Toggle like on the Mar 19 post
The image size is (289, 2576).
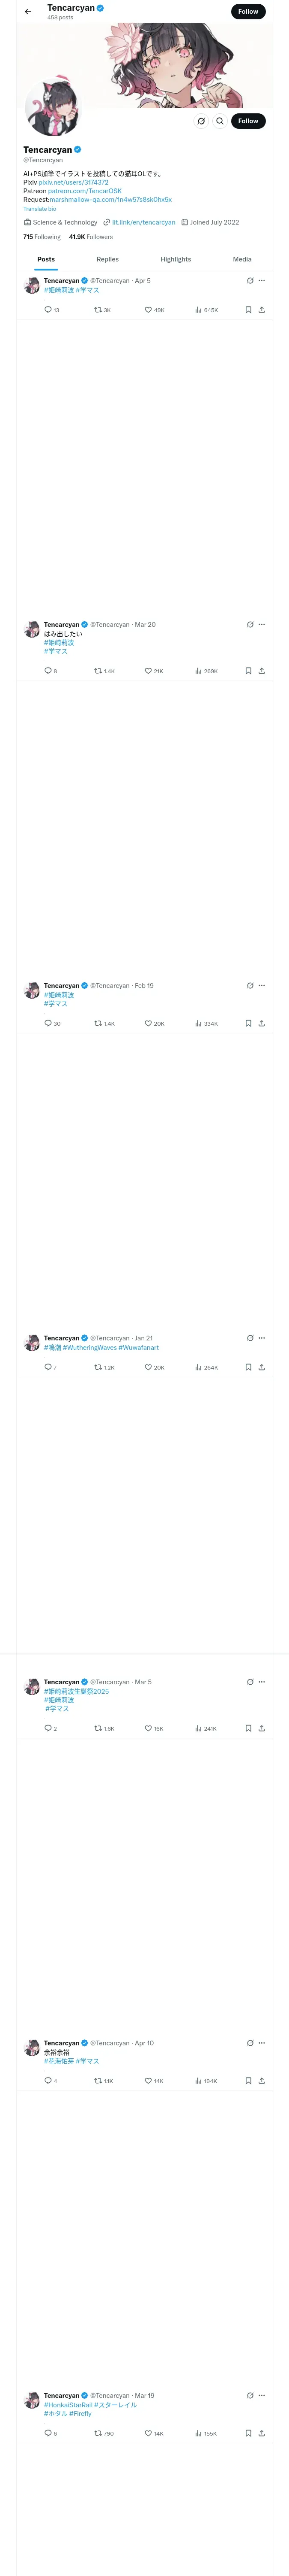[149, 2433]
